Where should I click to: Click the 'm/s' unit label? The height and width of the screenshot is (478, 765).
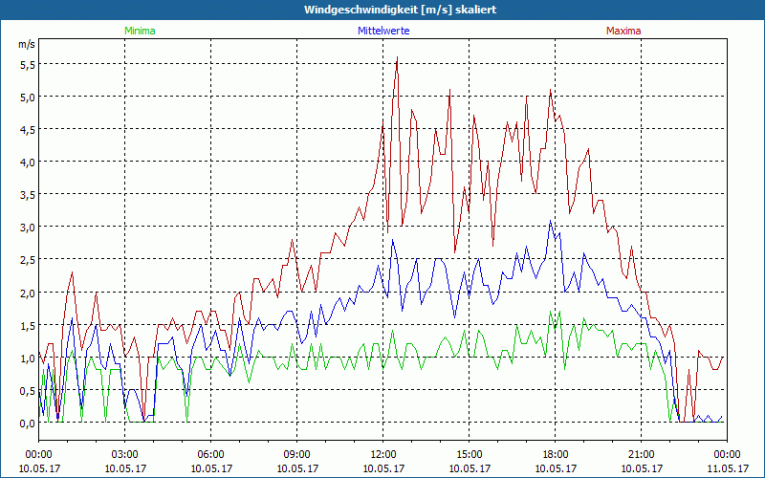[x=27, y=44]
